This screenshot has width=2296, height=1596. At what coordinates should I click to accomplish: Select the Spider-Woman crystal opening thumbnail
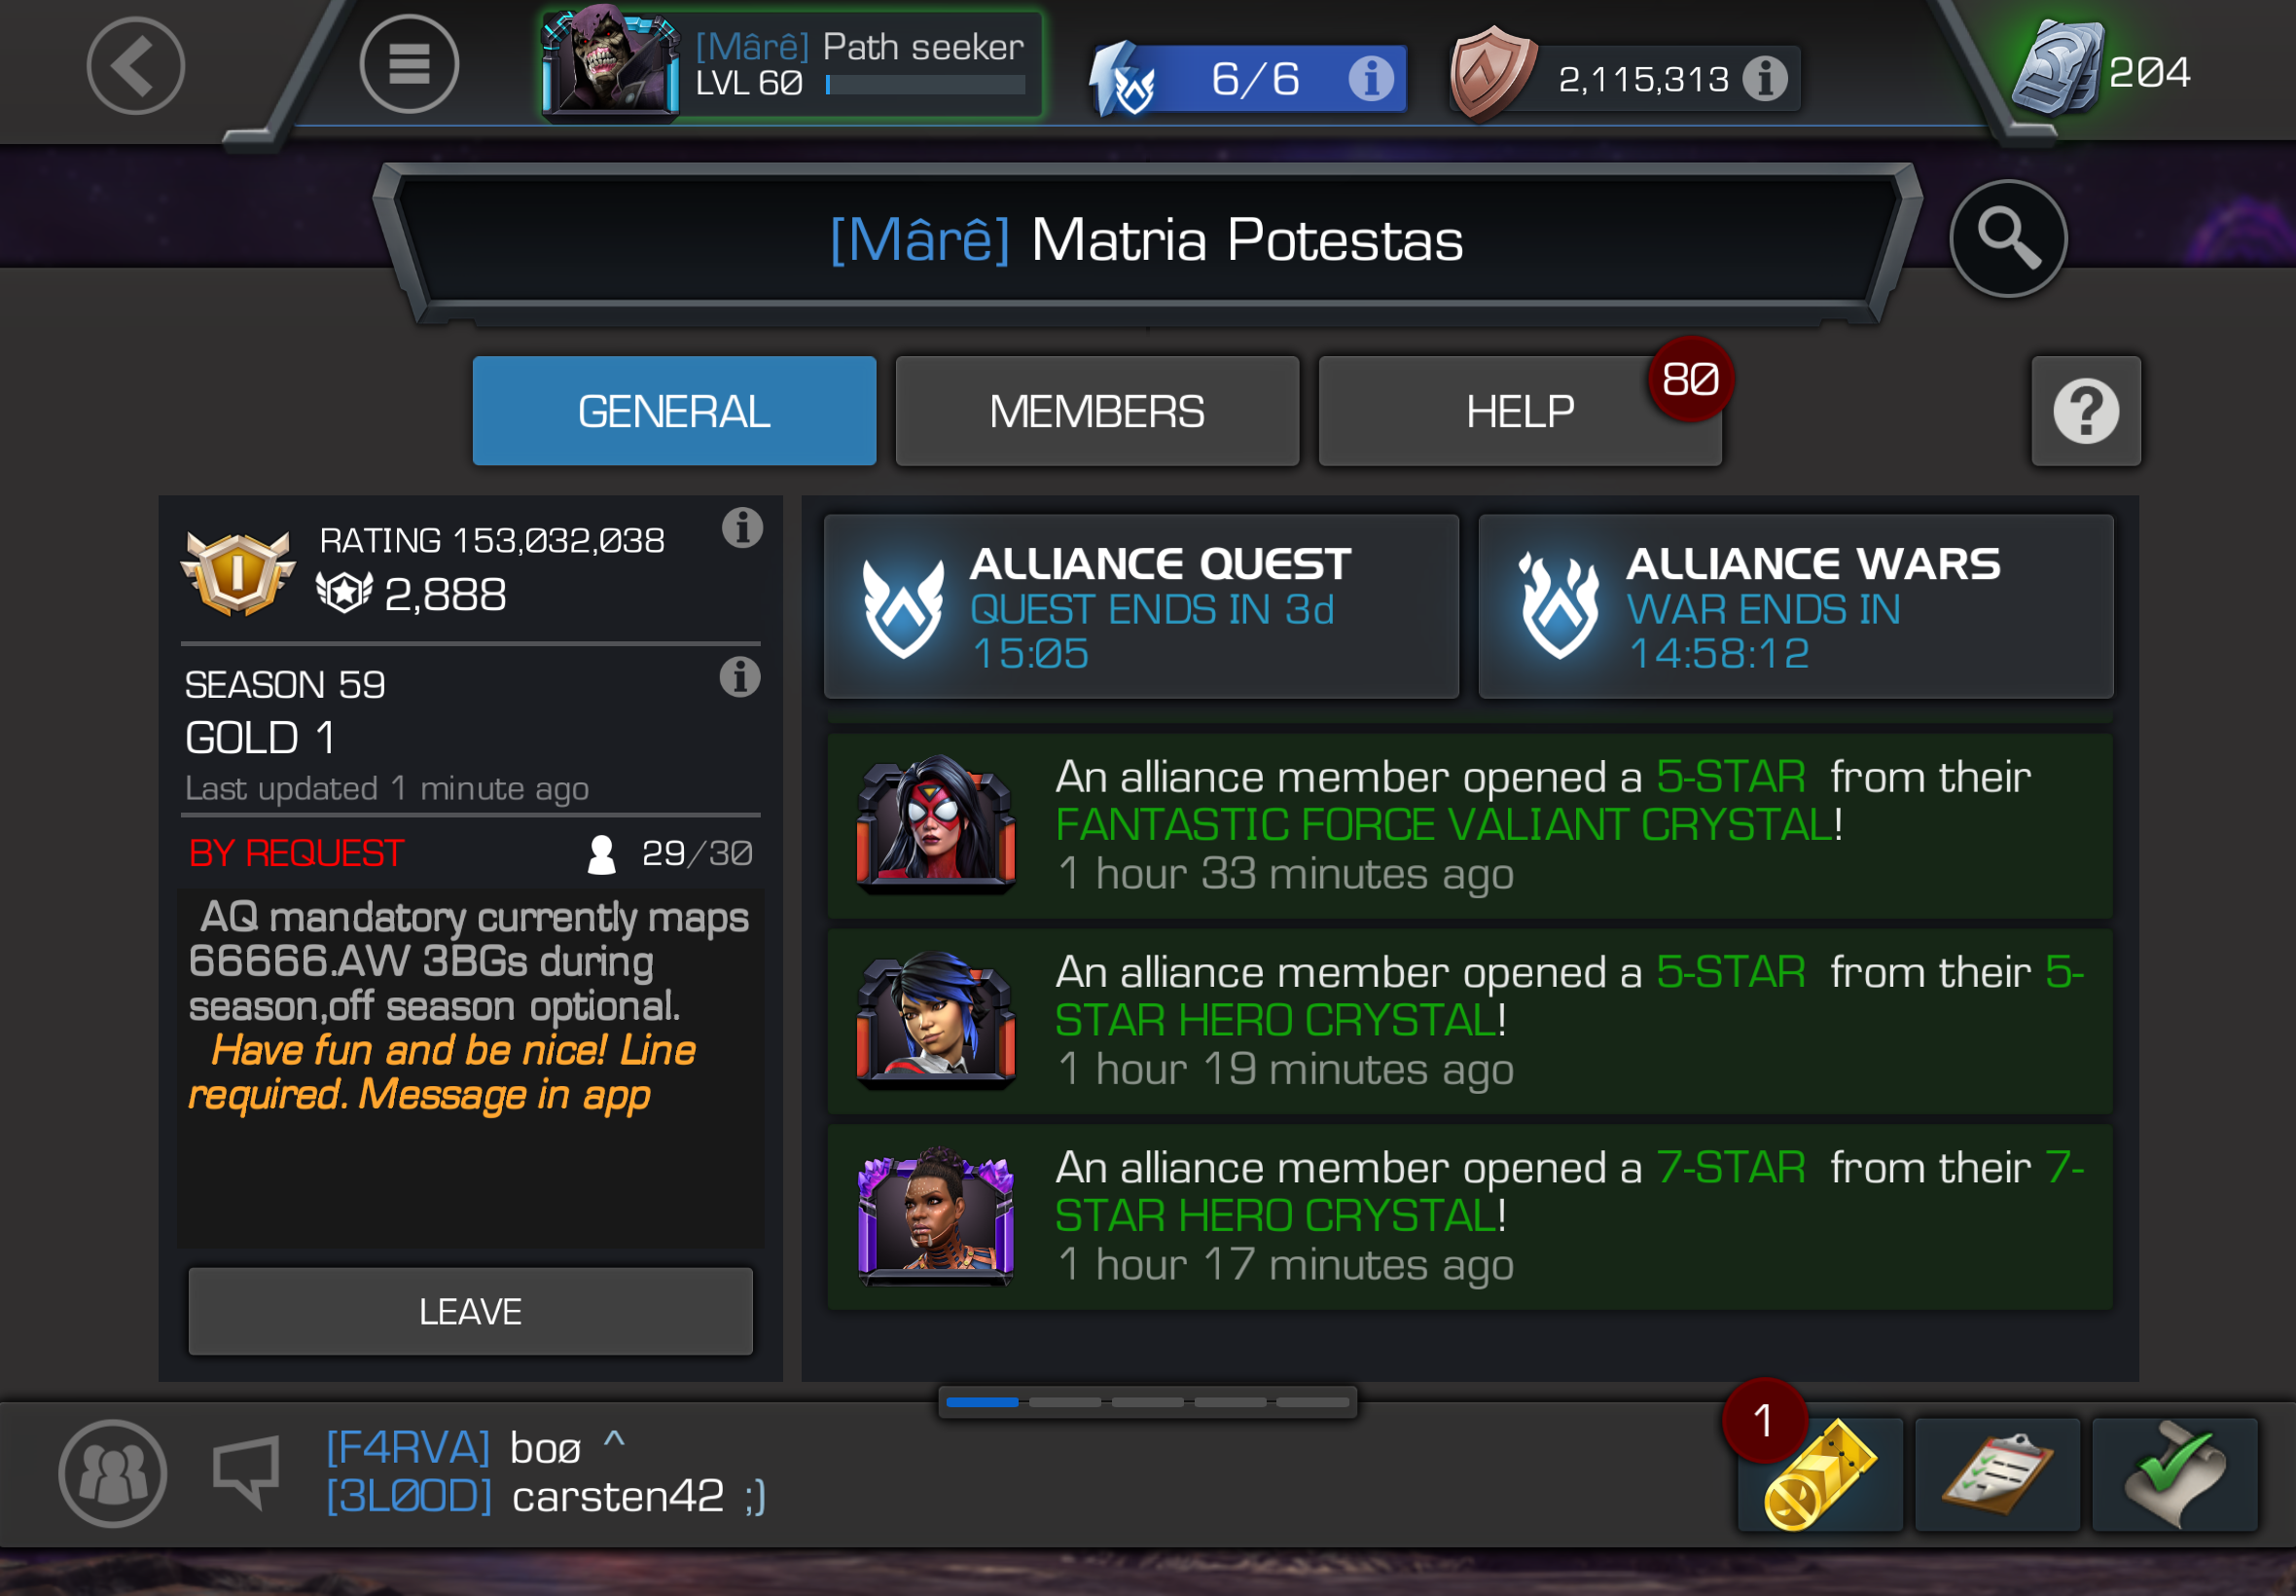pos(936,823)
